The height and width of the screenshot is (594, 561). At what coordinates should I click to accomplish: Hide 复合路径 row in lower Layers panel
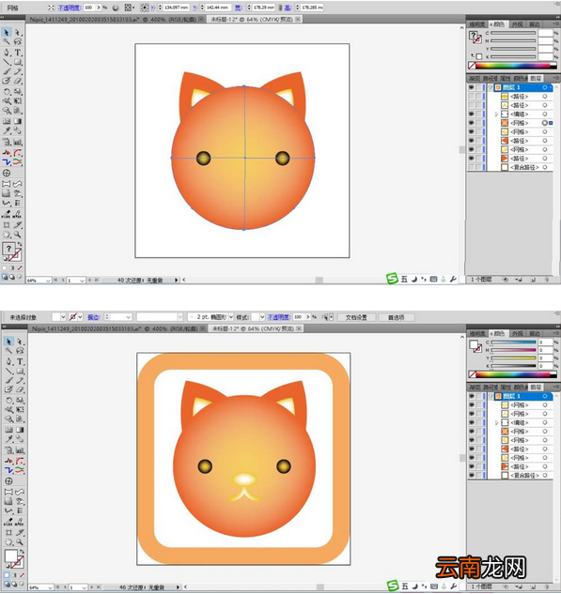pyautogui.click(x=472, y=476)
